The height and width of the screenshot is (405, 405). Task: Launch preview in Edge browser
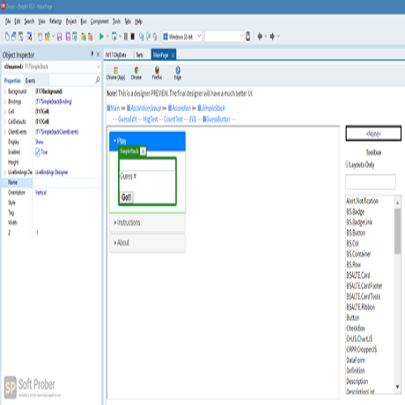tap(177, 74)
